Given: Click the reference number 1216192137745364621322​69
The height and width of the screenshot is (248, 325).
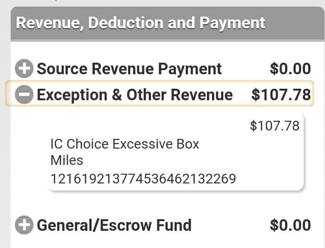Looking at the screenshot, I should [x=143, y=179].
